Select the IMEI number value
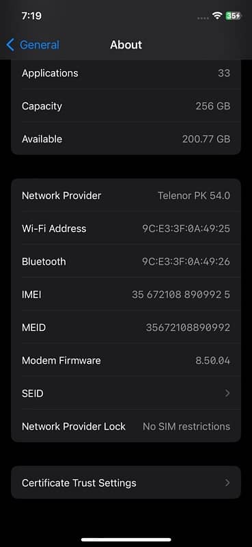 pos(180,295)
